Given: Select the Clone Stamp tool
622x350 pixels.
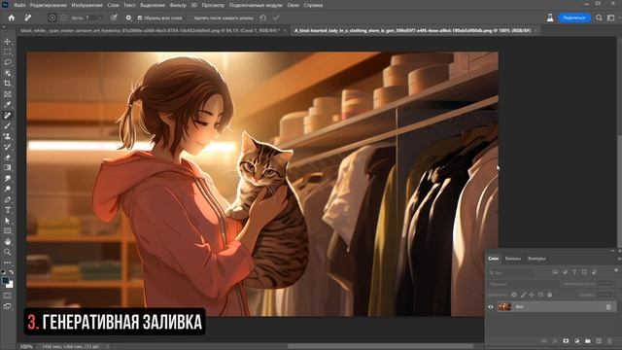Looking at the screenshot, I should pyautogui.click(x=8, y=136).
